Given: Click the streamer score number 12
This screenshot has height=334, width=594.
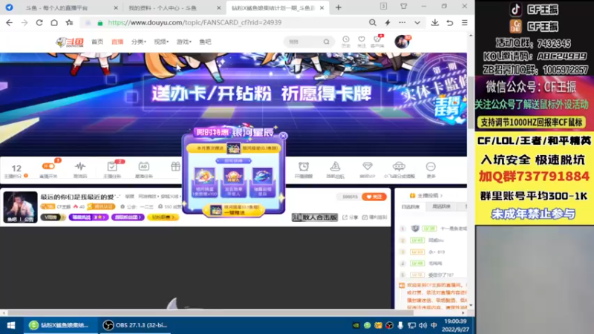Looking at the screenshot, I should 16,168.
